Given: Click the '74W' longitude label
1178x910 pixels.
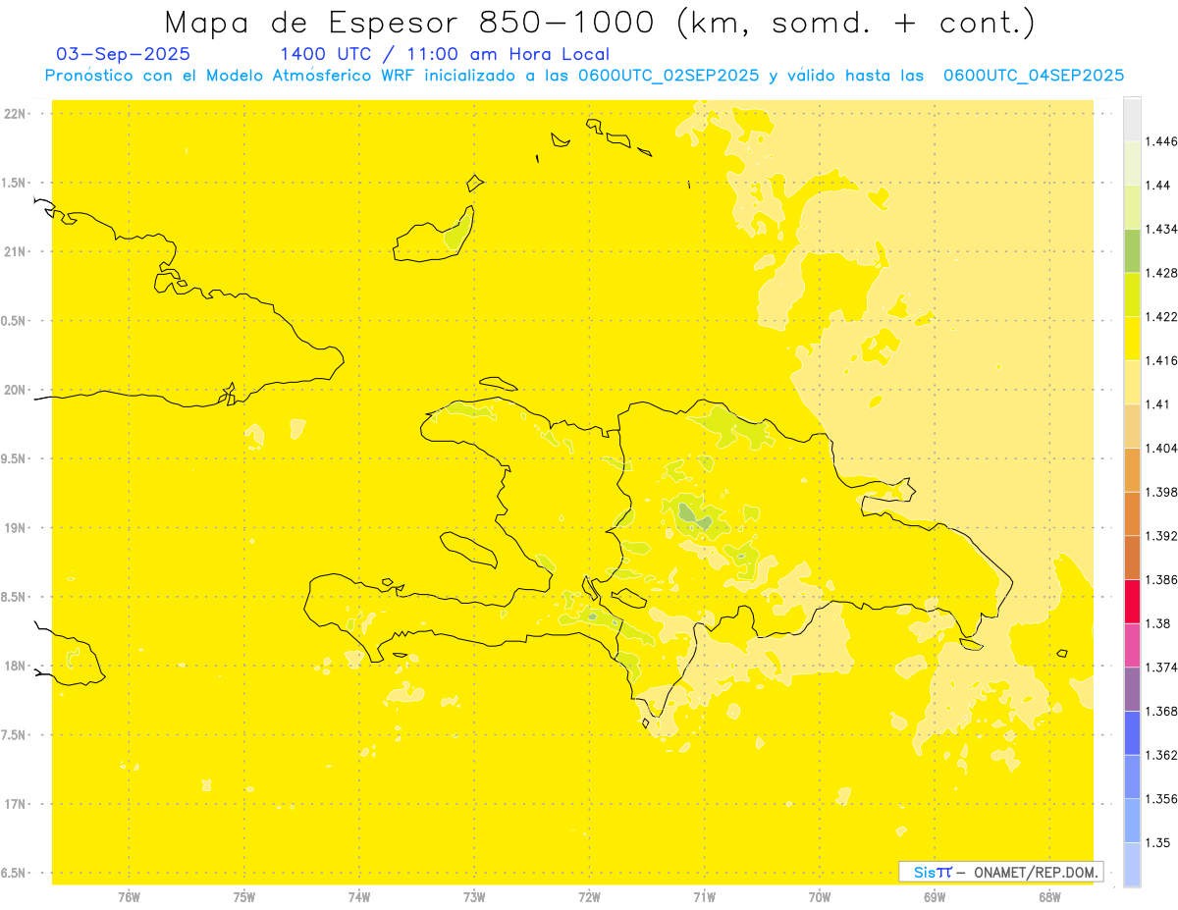Looking at the screenshot, I should tap(359, 896).
